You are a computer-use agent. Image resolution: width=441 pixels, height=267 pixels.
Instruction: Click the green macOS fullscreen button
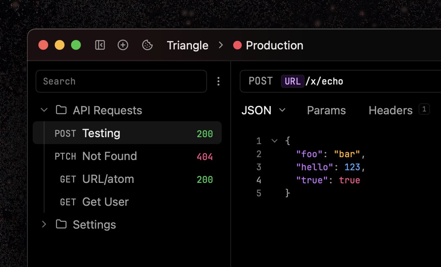76,45
